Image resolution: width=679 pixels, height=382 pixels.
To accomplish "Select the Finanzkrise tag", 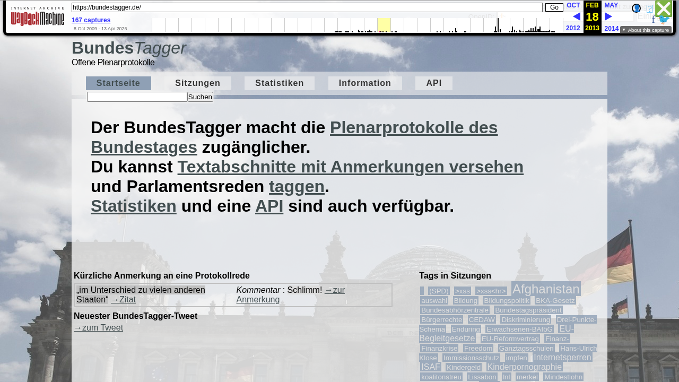I will [x=439, y=348].
